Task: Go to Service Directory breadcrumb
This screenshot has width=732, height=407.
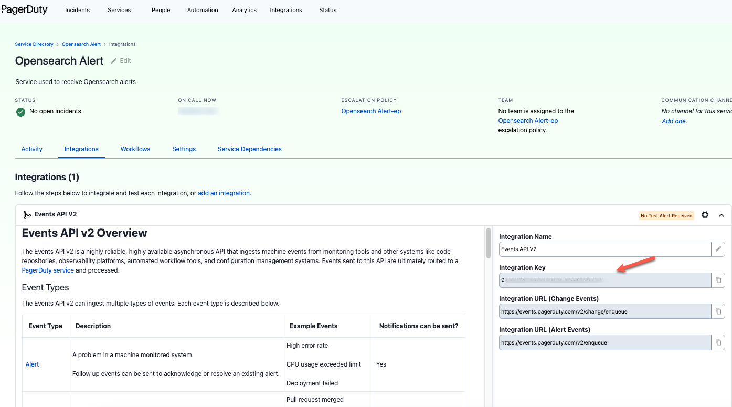Action: [34, 44]
